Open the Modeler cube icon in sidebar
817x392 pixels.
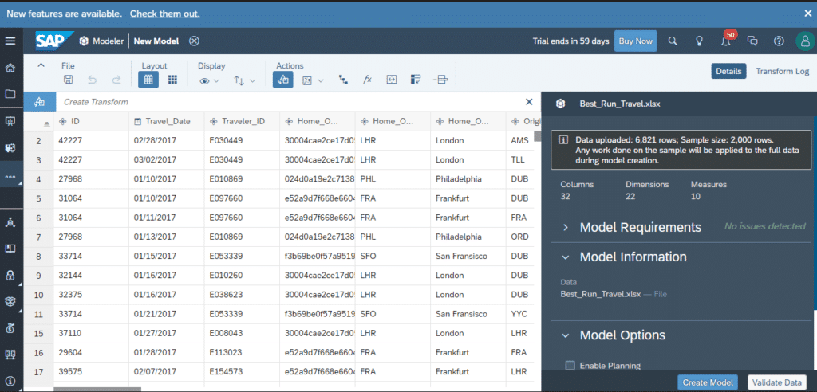[x=10, y=301]
